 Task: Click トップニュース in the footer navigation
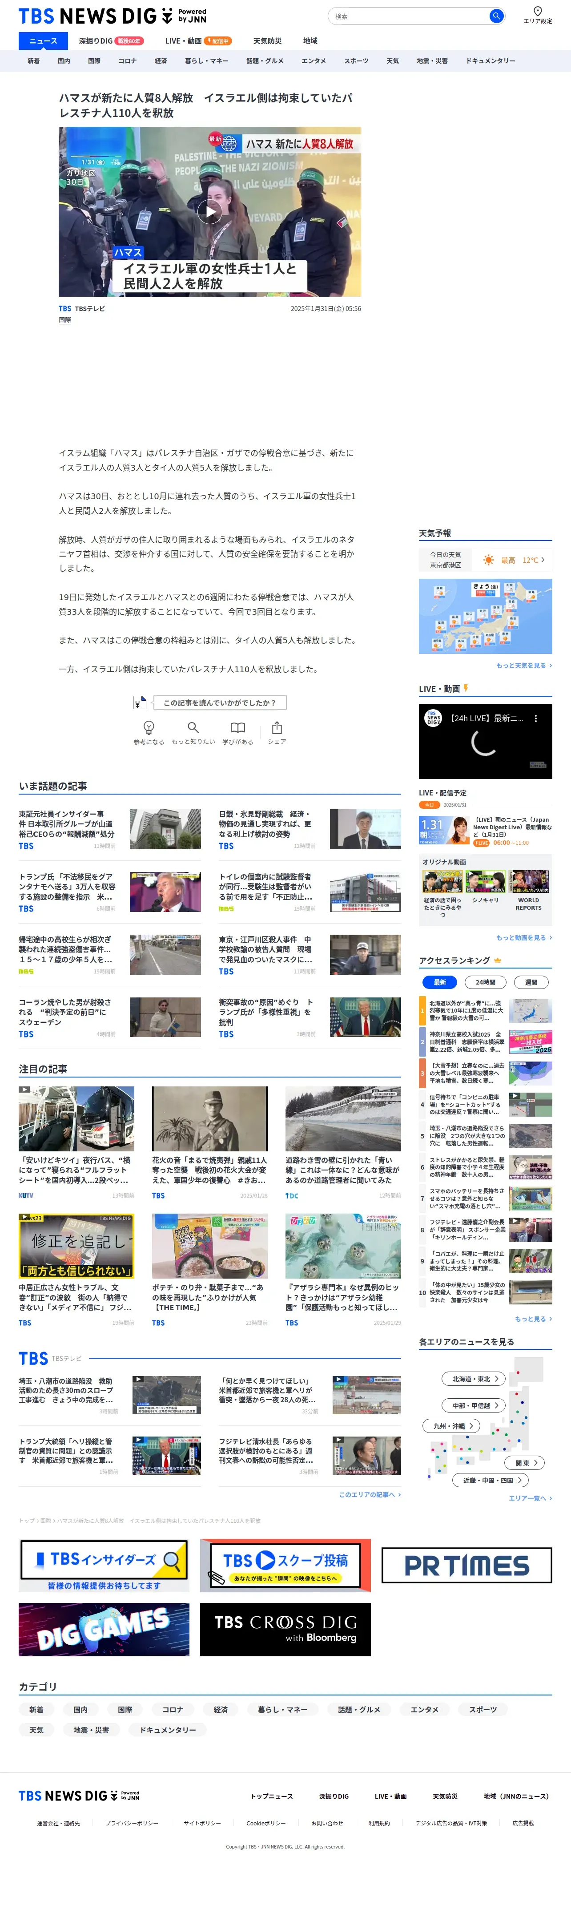(x=272, y=1796)
